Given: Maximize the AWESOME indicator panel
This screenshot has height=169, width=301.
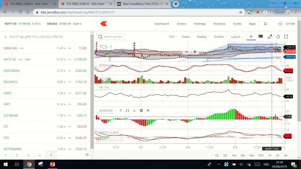Looking at the screenshot, I should [x=127, y=110].
